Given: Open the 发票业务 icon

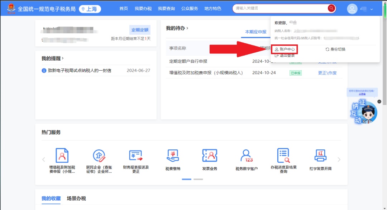Looking at the screenshot, I should click(210, 156).
